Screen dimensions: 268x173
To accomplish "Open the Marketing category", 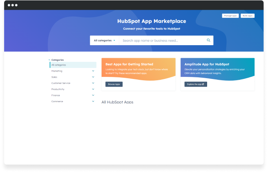I will click(x=57, y=71).
